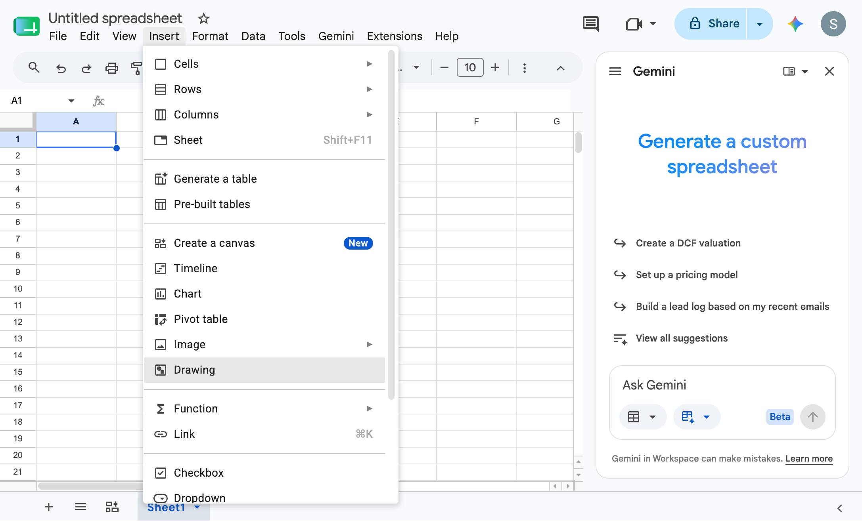Click the font size field showing 10
This screenshot has height=521, width=862.
tap(470, 68)
